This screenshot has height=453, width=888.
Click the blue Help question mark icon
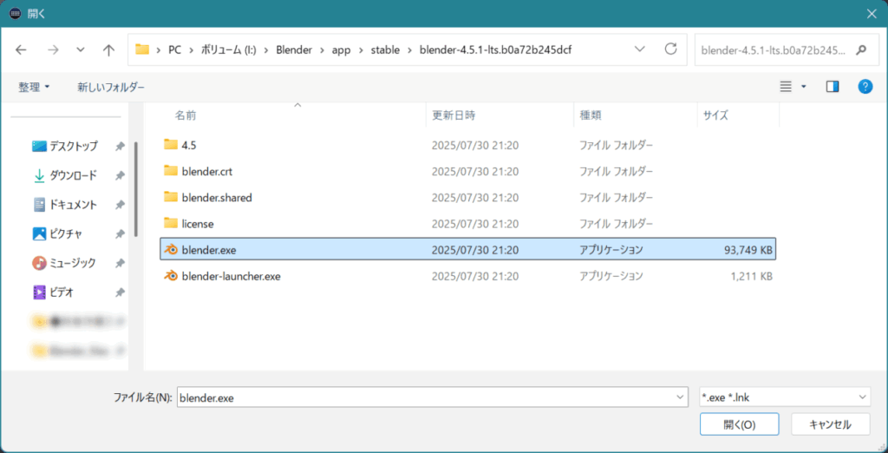pos(865,87)
